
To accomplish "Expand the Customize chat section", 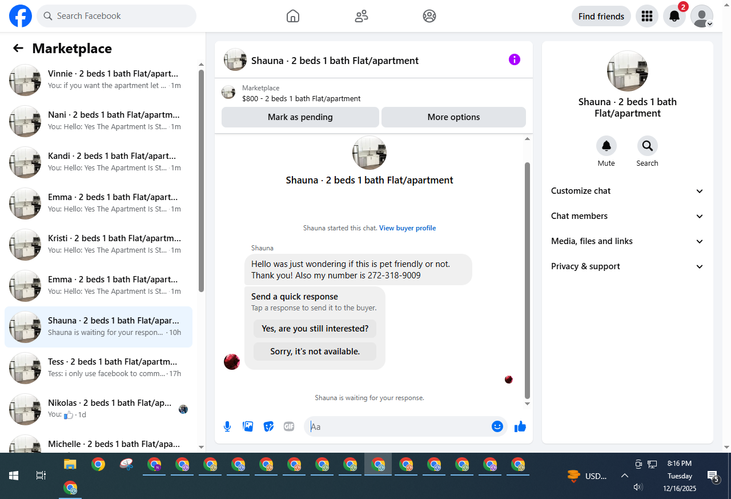I will click(628, 191).
